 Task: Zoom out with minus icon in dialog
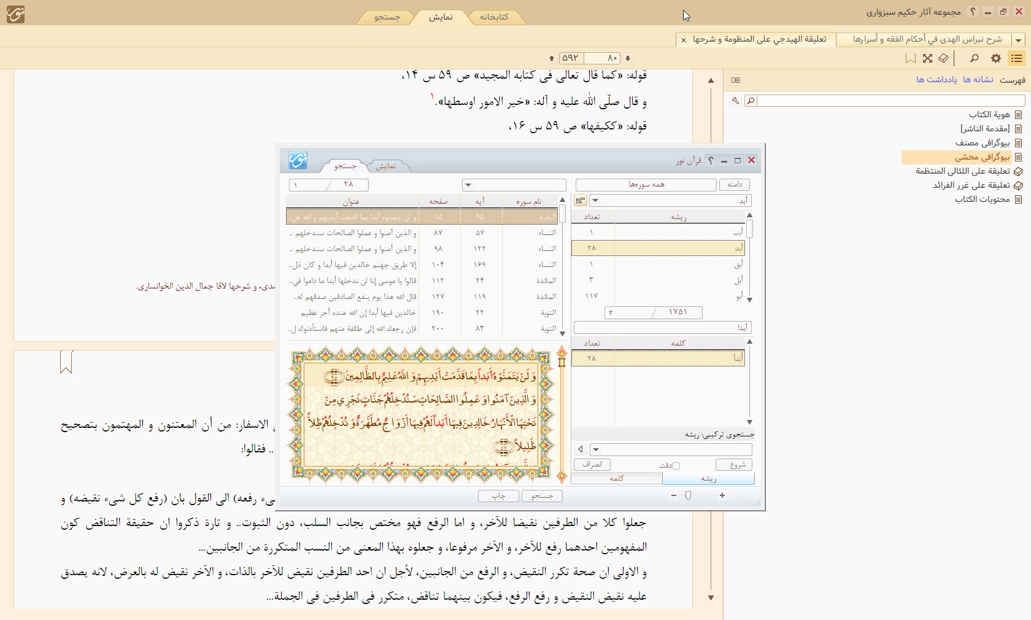coord(674,495)
